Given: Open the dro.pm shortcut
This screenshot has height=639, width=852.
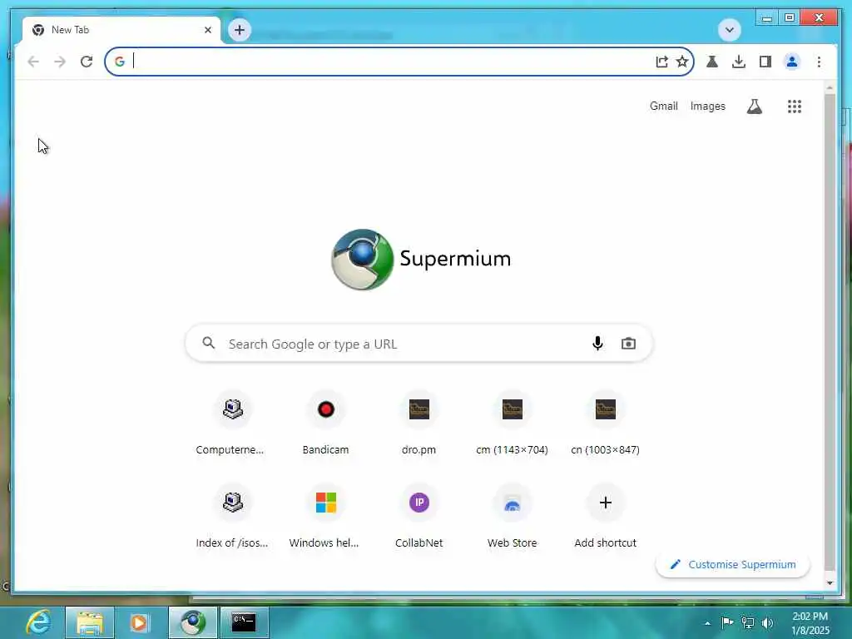Looking at the screenshot, I should click(x=419, y=424).
